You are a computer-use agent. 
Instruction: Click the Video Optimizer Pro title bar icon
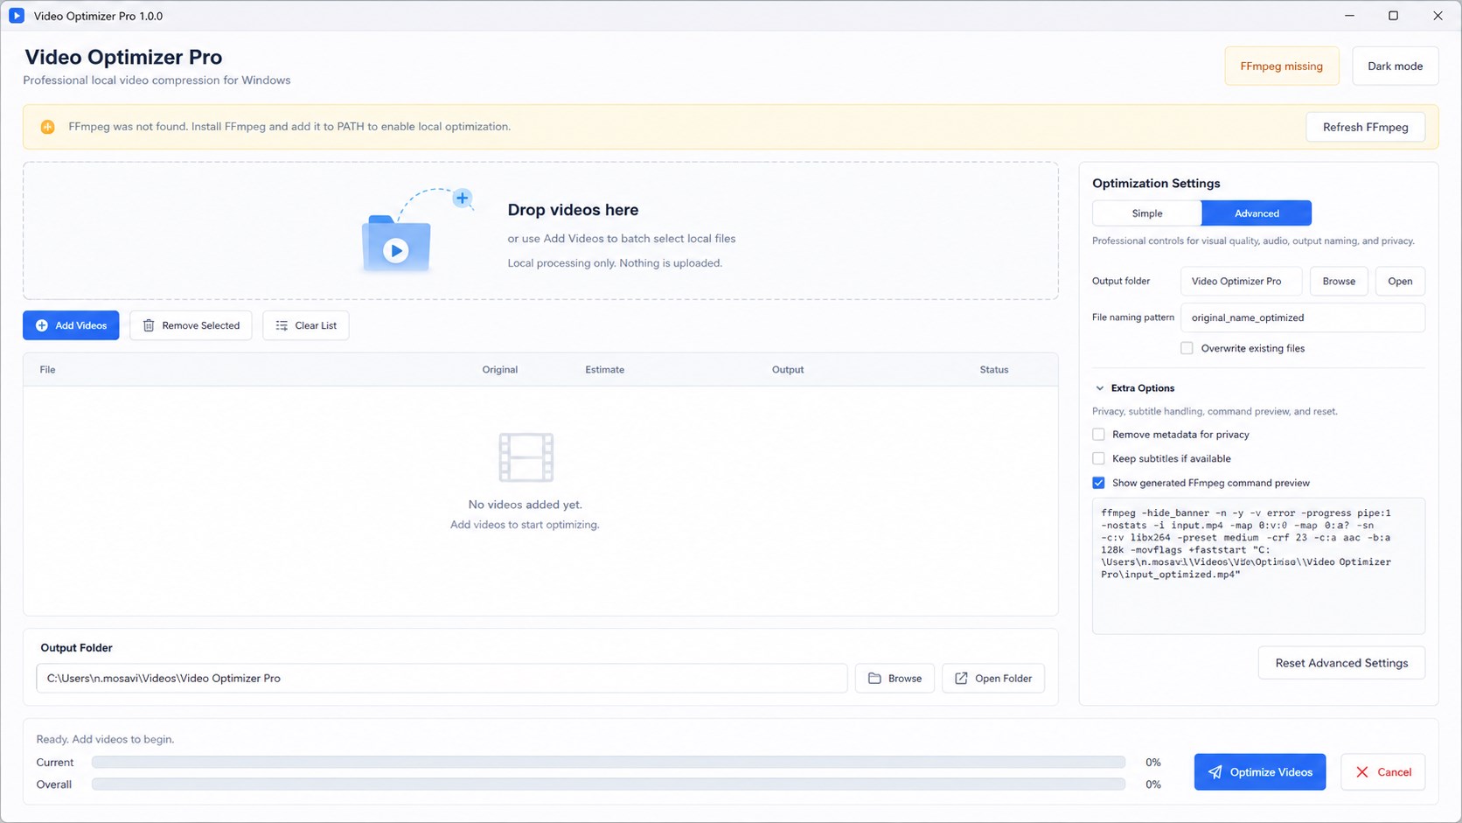click(x=17, y=16)
